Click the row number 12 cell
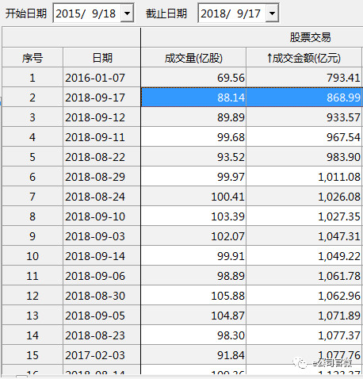The image size is (363, 379). [32, 296]
